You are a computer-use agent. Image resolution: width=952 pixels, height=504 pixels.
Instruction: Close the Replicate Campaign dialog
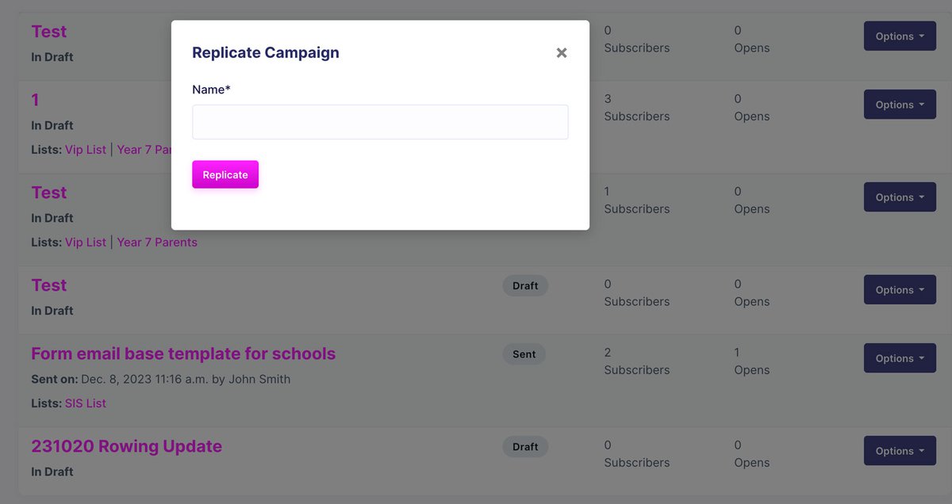[562, 53]
